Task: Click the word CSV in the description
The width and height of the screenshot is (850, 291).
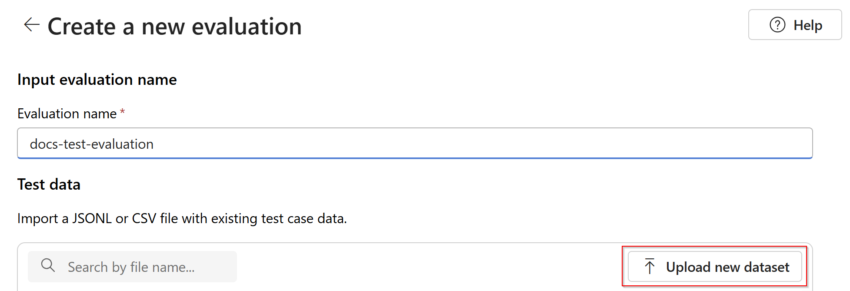Action: click(144, 218)
